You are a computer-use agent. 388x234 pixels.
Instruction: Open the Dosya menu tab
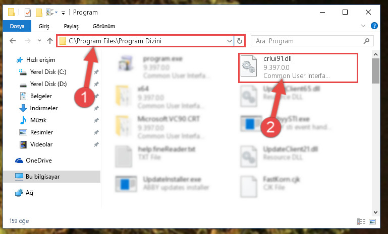pyautogui.click(x=17, y=26)
